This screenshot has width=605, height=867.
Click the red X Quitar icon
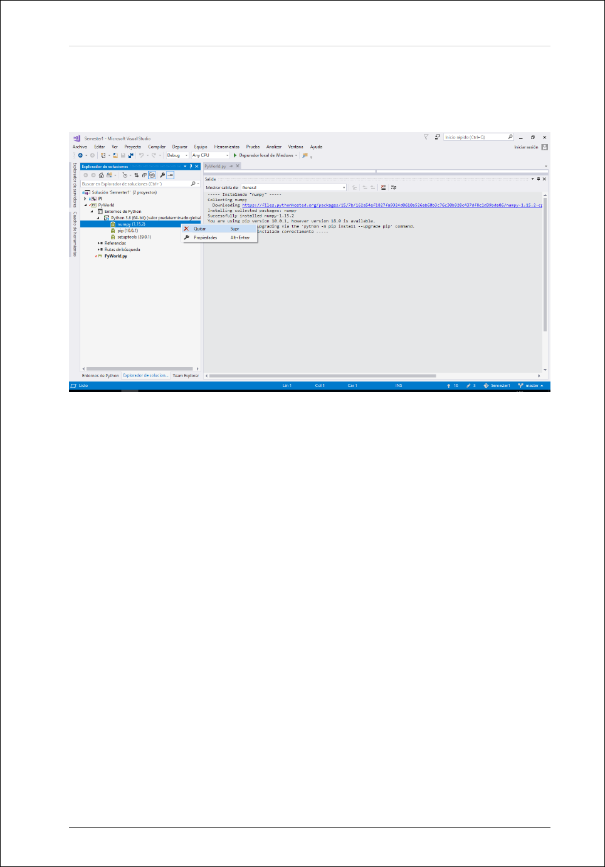[x=186, y=229]
